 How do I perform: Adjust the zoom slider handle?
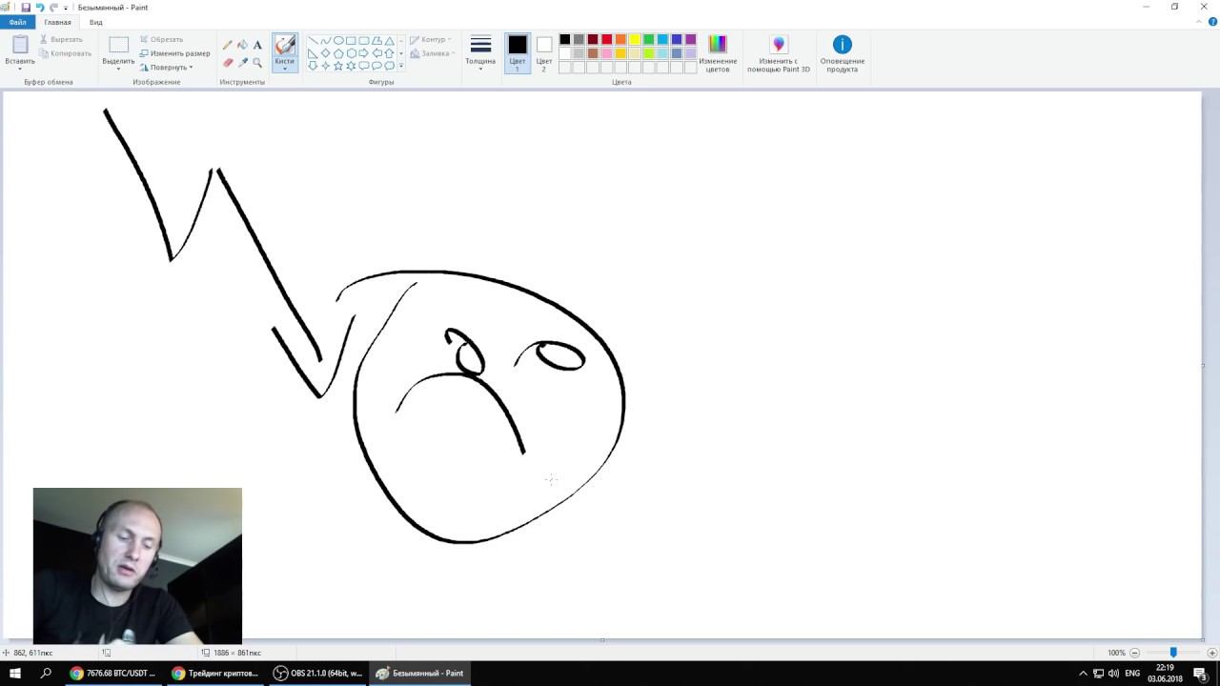(x=1173, y=653)
